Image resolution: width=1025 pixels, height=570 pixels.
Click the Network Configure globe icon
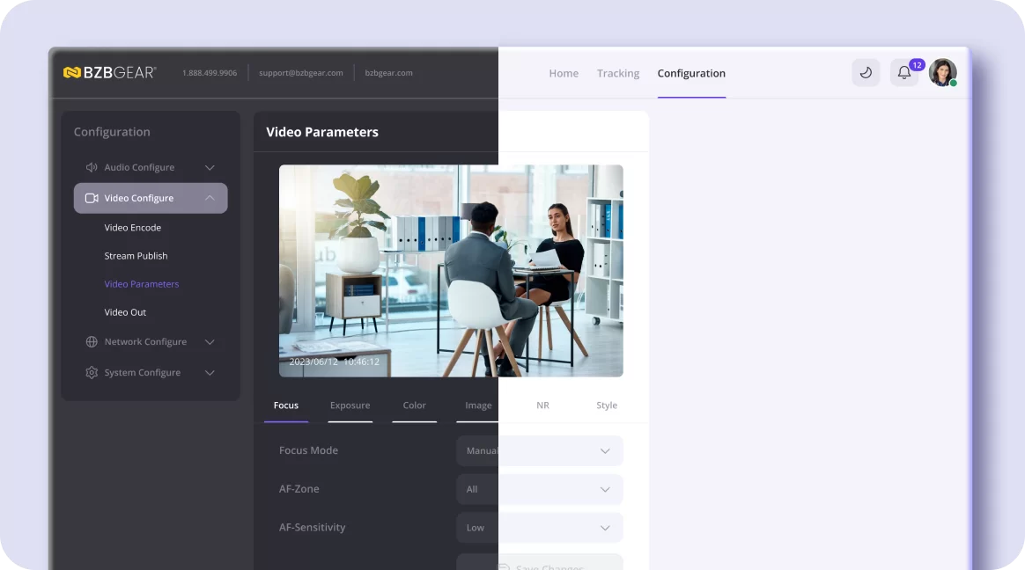point(92,341)
